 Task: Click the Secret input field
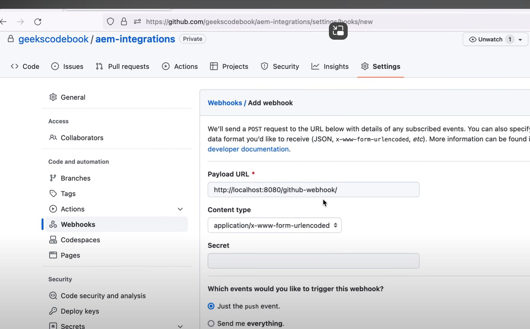click(x=314, y=261)
